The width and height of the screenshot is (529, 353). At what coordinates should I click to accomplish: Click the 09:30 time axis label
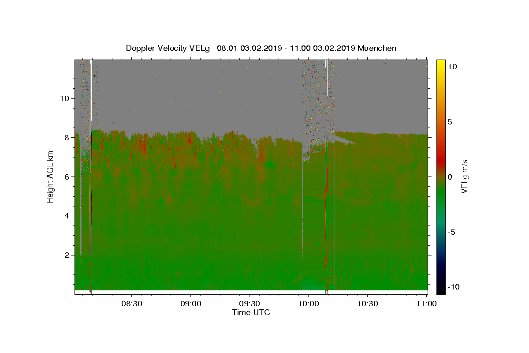coord(250,304)
